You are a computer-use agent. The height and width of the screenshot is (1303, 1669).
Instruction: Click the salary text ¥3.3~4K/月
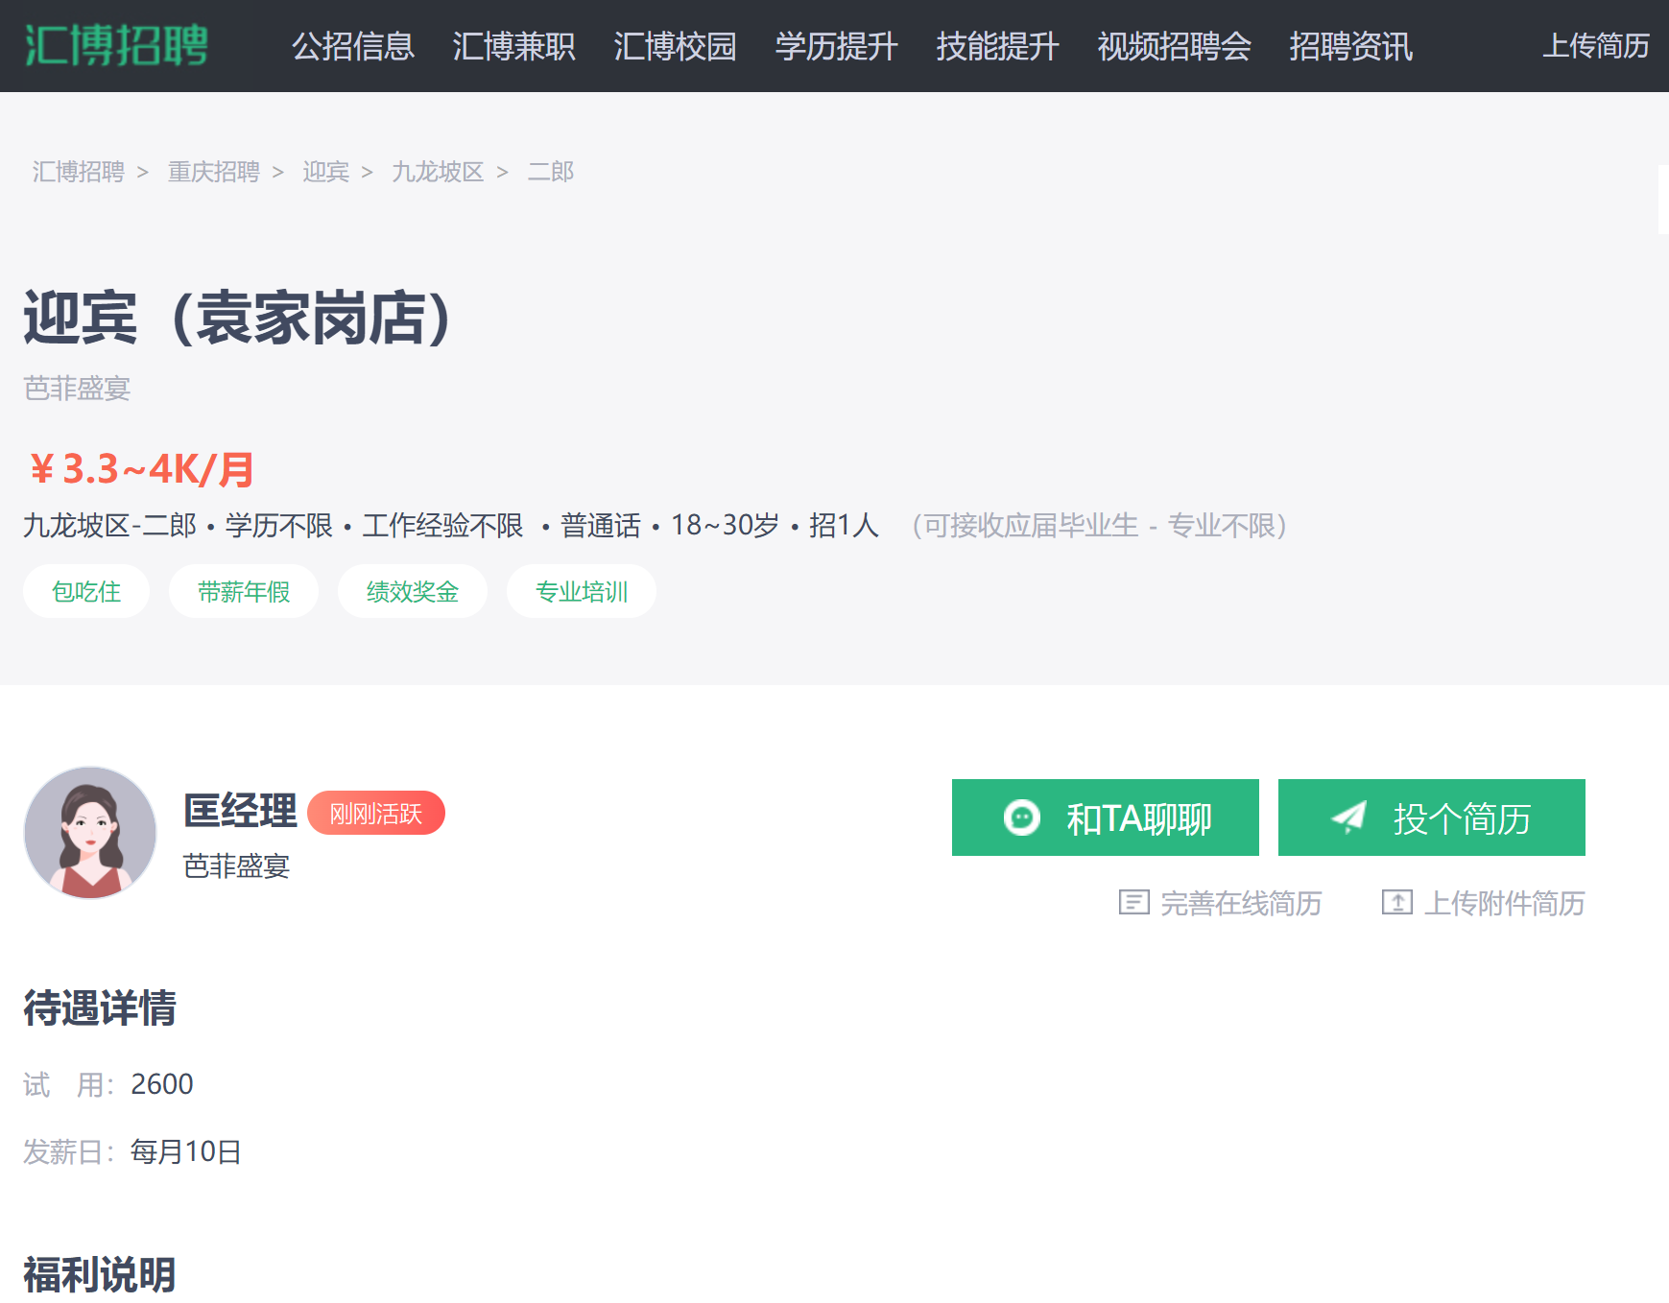(x=141, y=469)
